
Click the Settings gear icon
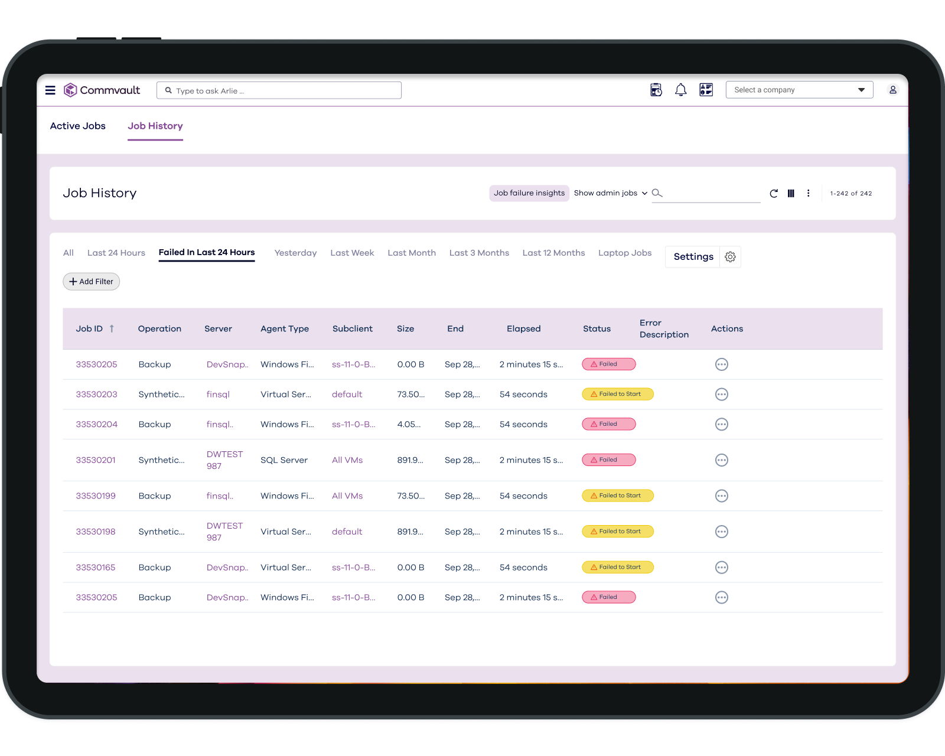click(730, 257)
